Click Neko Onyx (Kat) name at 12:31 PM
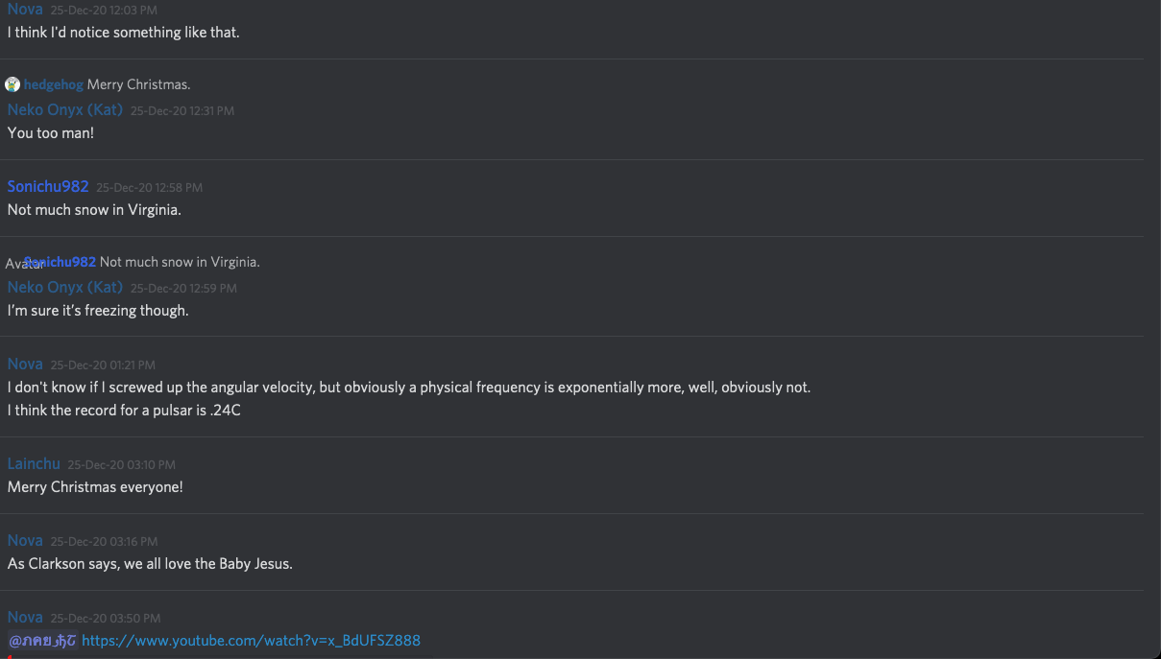1161x659 pixels. [65, 109]
